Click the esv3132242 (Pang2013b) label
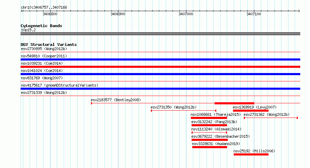The height and width of the screenshot is (168, 310). (214, 122)
